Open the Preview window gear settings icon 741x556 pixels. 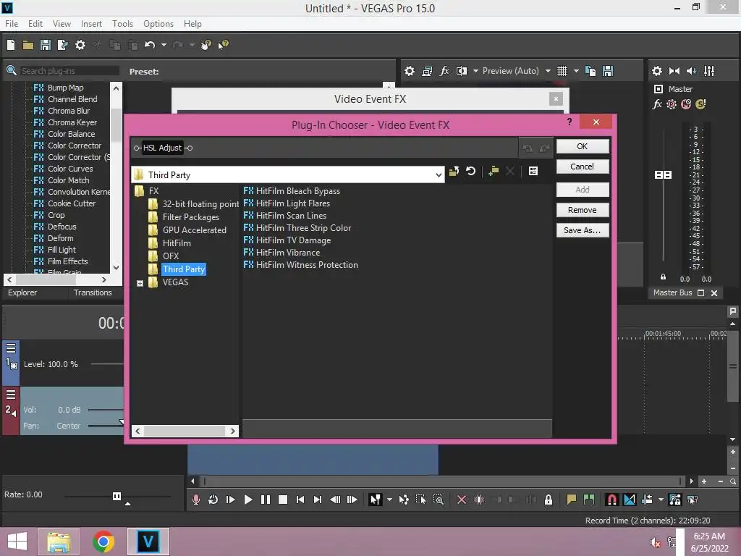(410, 71)
